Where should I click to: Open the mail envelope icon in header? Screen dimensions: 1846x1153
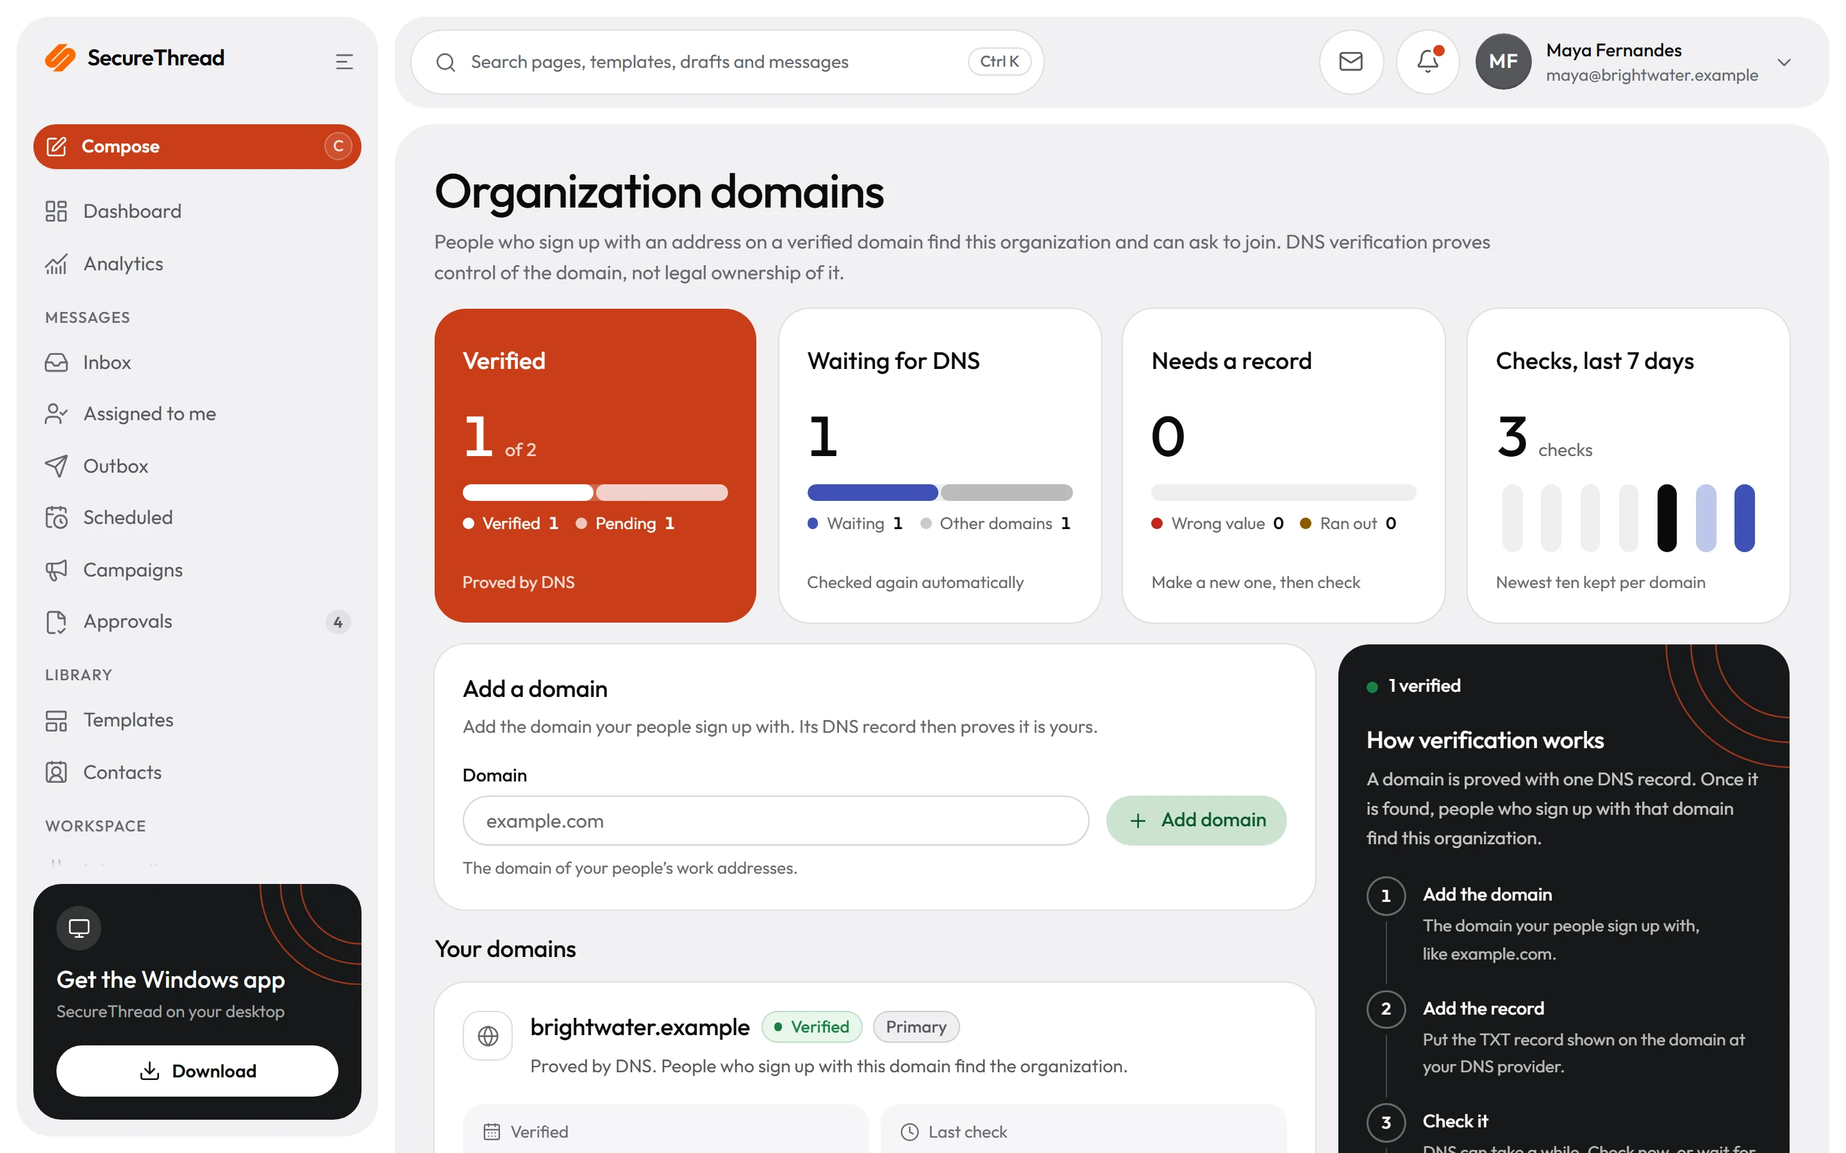(x=1350, y=61)
